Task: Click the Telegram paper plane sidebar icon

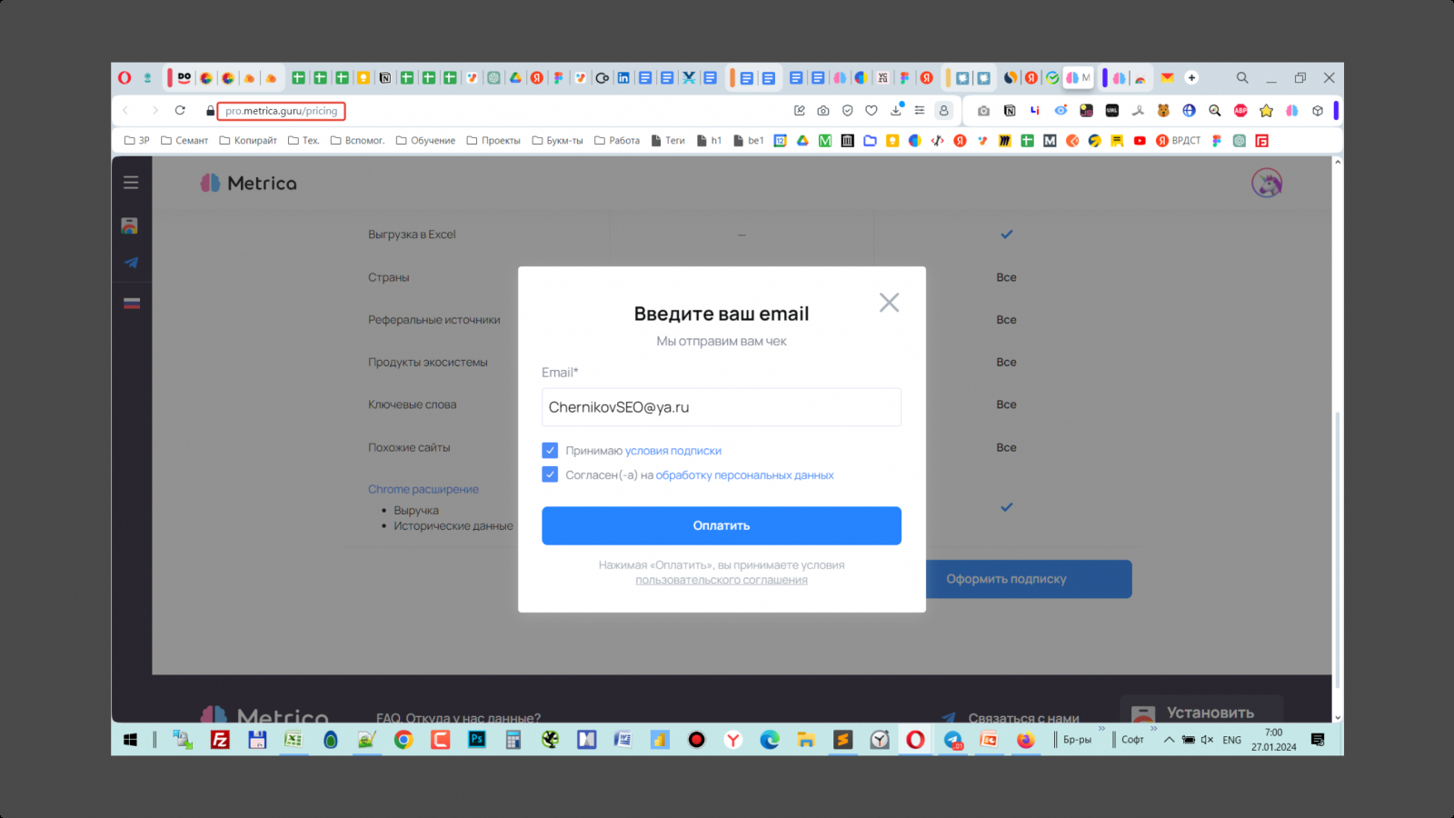Action: point(131,263)
